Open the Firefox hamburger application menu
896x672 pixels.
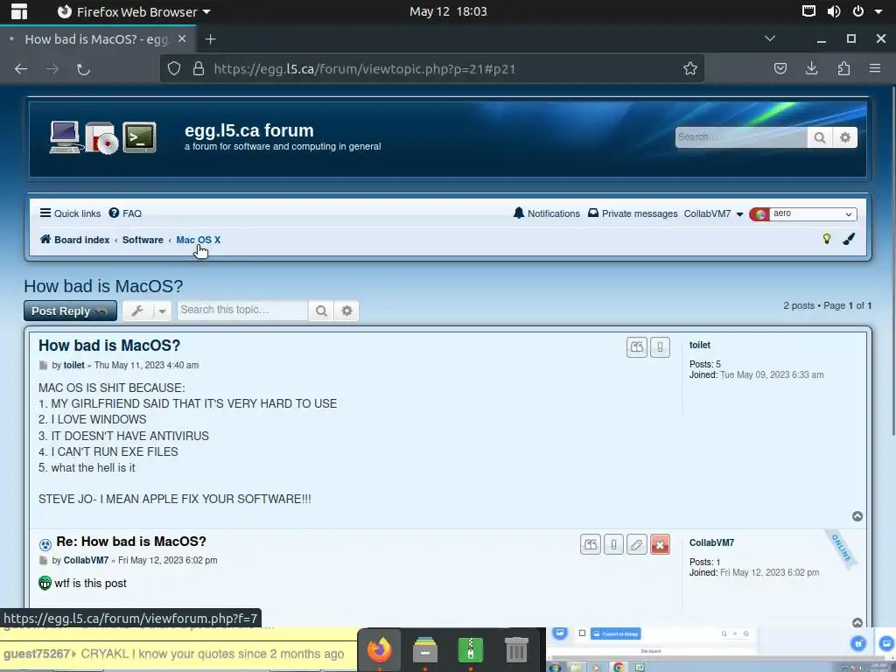875,68
